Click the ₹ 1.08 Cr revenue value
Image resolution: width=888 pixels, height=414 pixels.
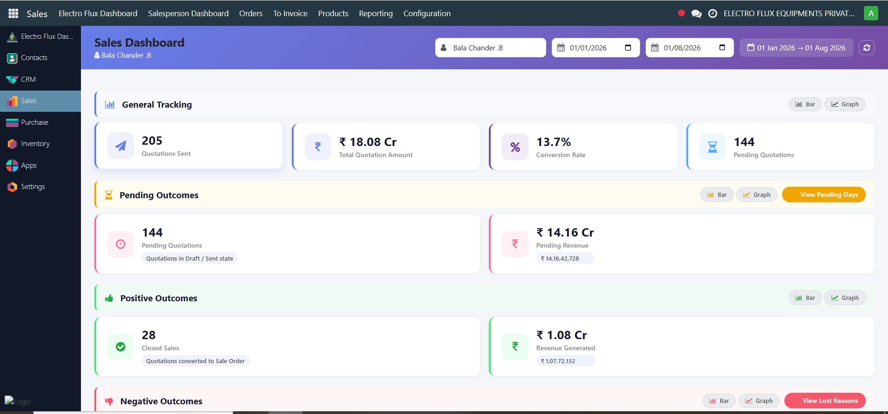[x=561, y=335]
